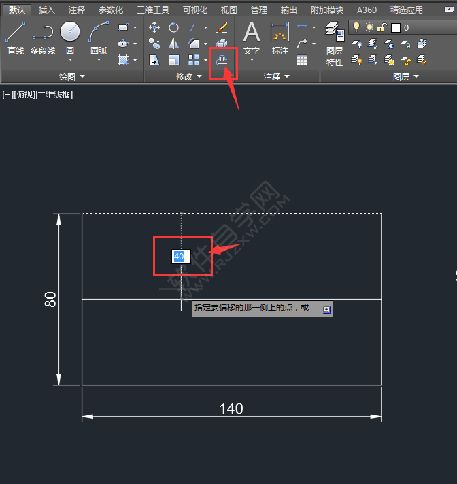Open the 附加模块 ribbon tab

327,10
